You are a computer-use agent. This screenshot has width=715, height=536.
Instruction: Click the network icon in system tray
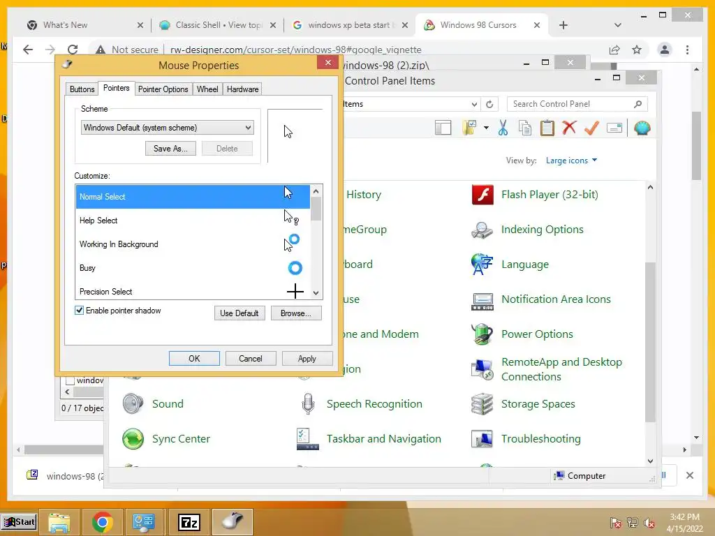(x=632, y=523)
